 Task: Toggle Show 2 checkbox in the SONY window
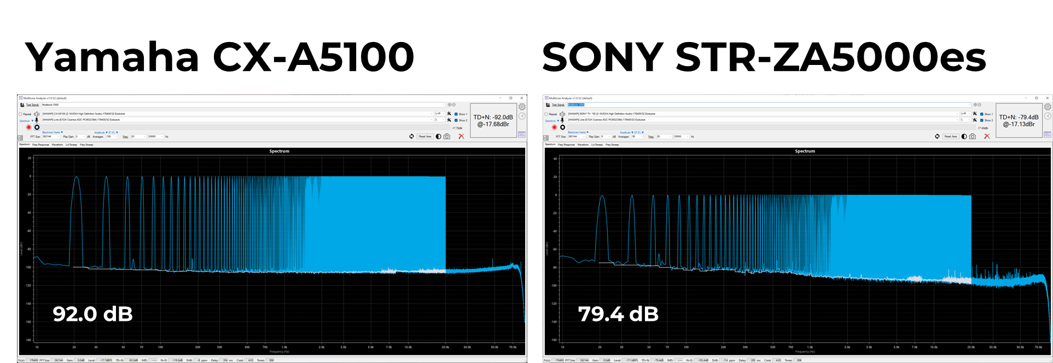(x=982, y=120)
